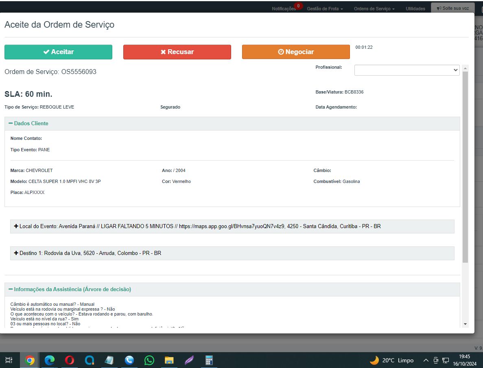Click Base/Viatura value BCB8336
The image size is (483, 368).
point(354,92)
